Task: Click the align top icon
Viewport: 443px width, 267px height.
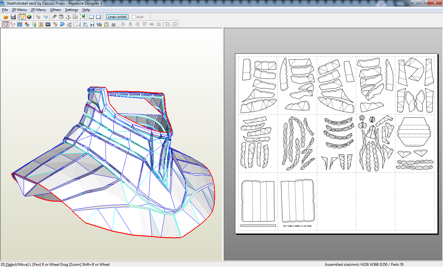Action: coord(145,24)
